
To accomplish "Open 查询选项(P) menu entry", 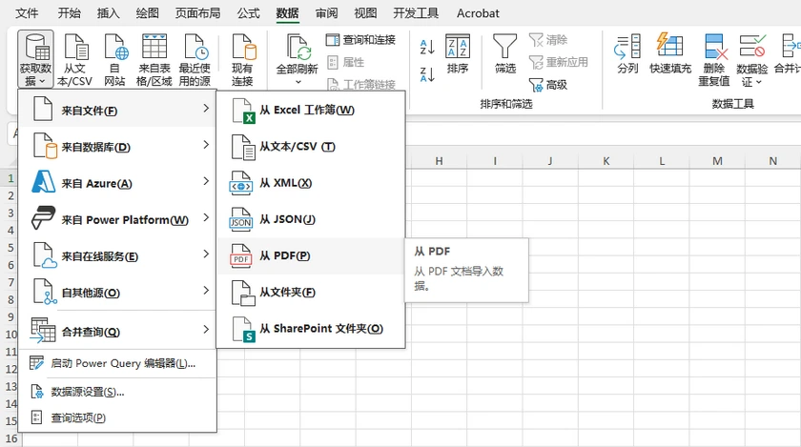I will 117,417.
